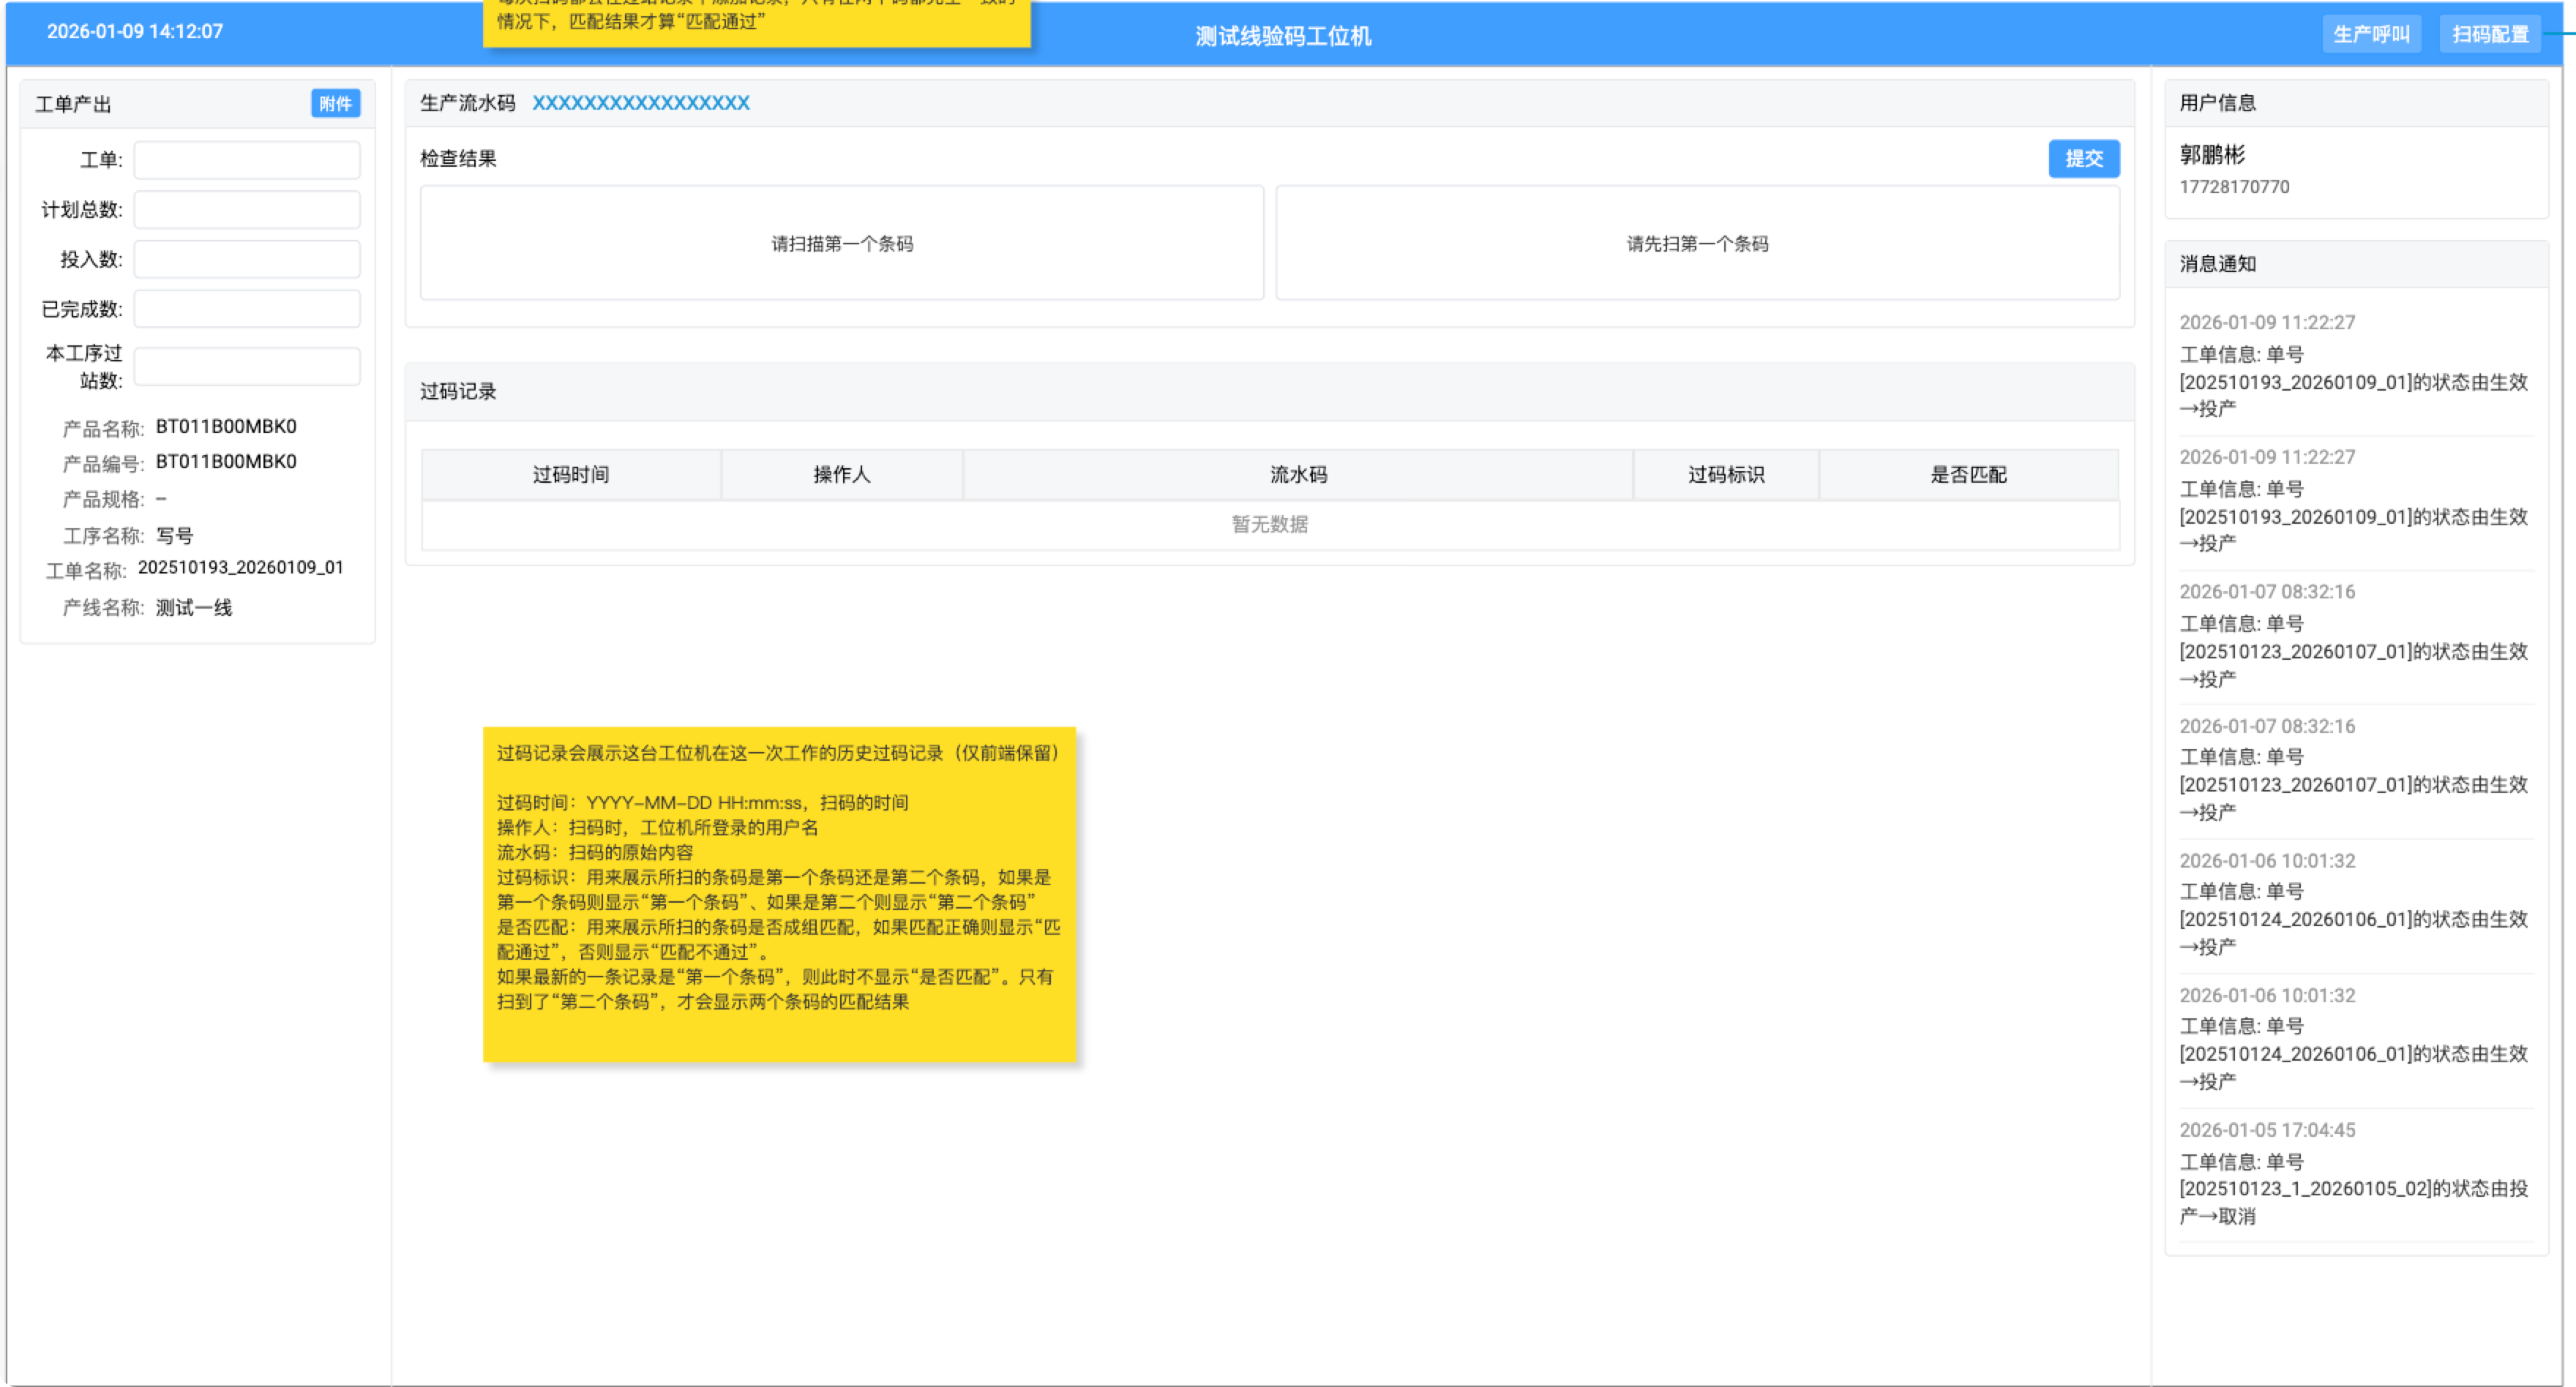The height and width of the screenshot is (1387, 2576).
Task: Click the 请先扫第一个条码 result box
Action: pos(1696,244)
